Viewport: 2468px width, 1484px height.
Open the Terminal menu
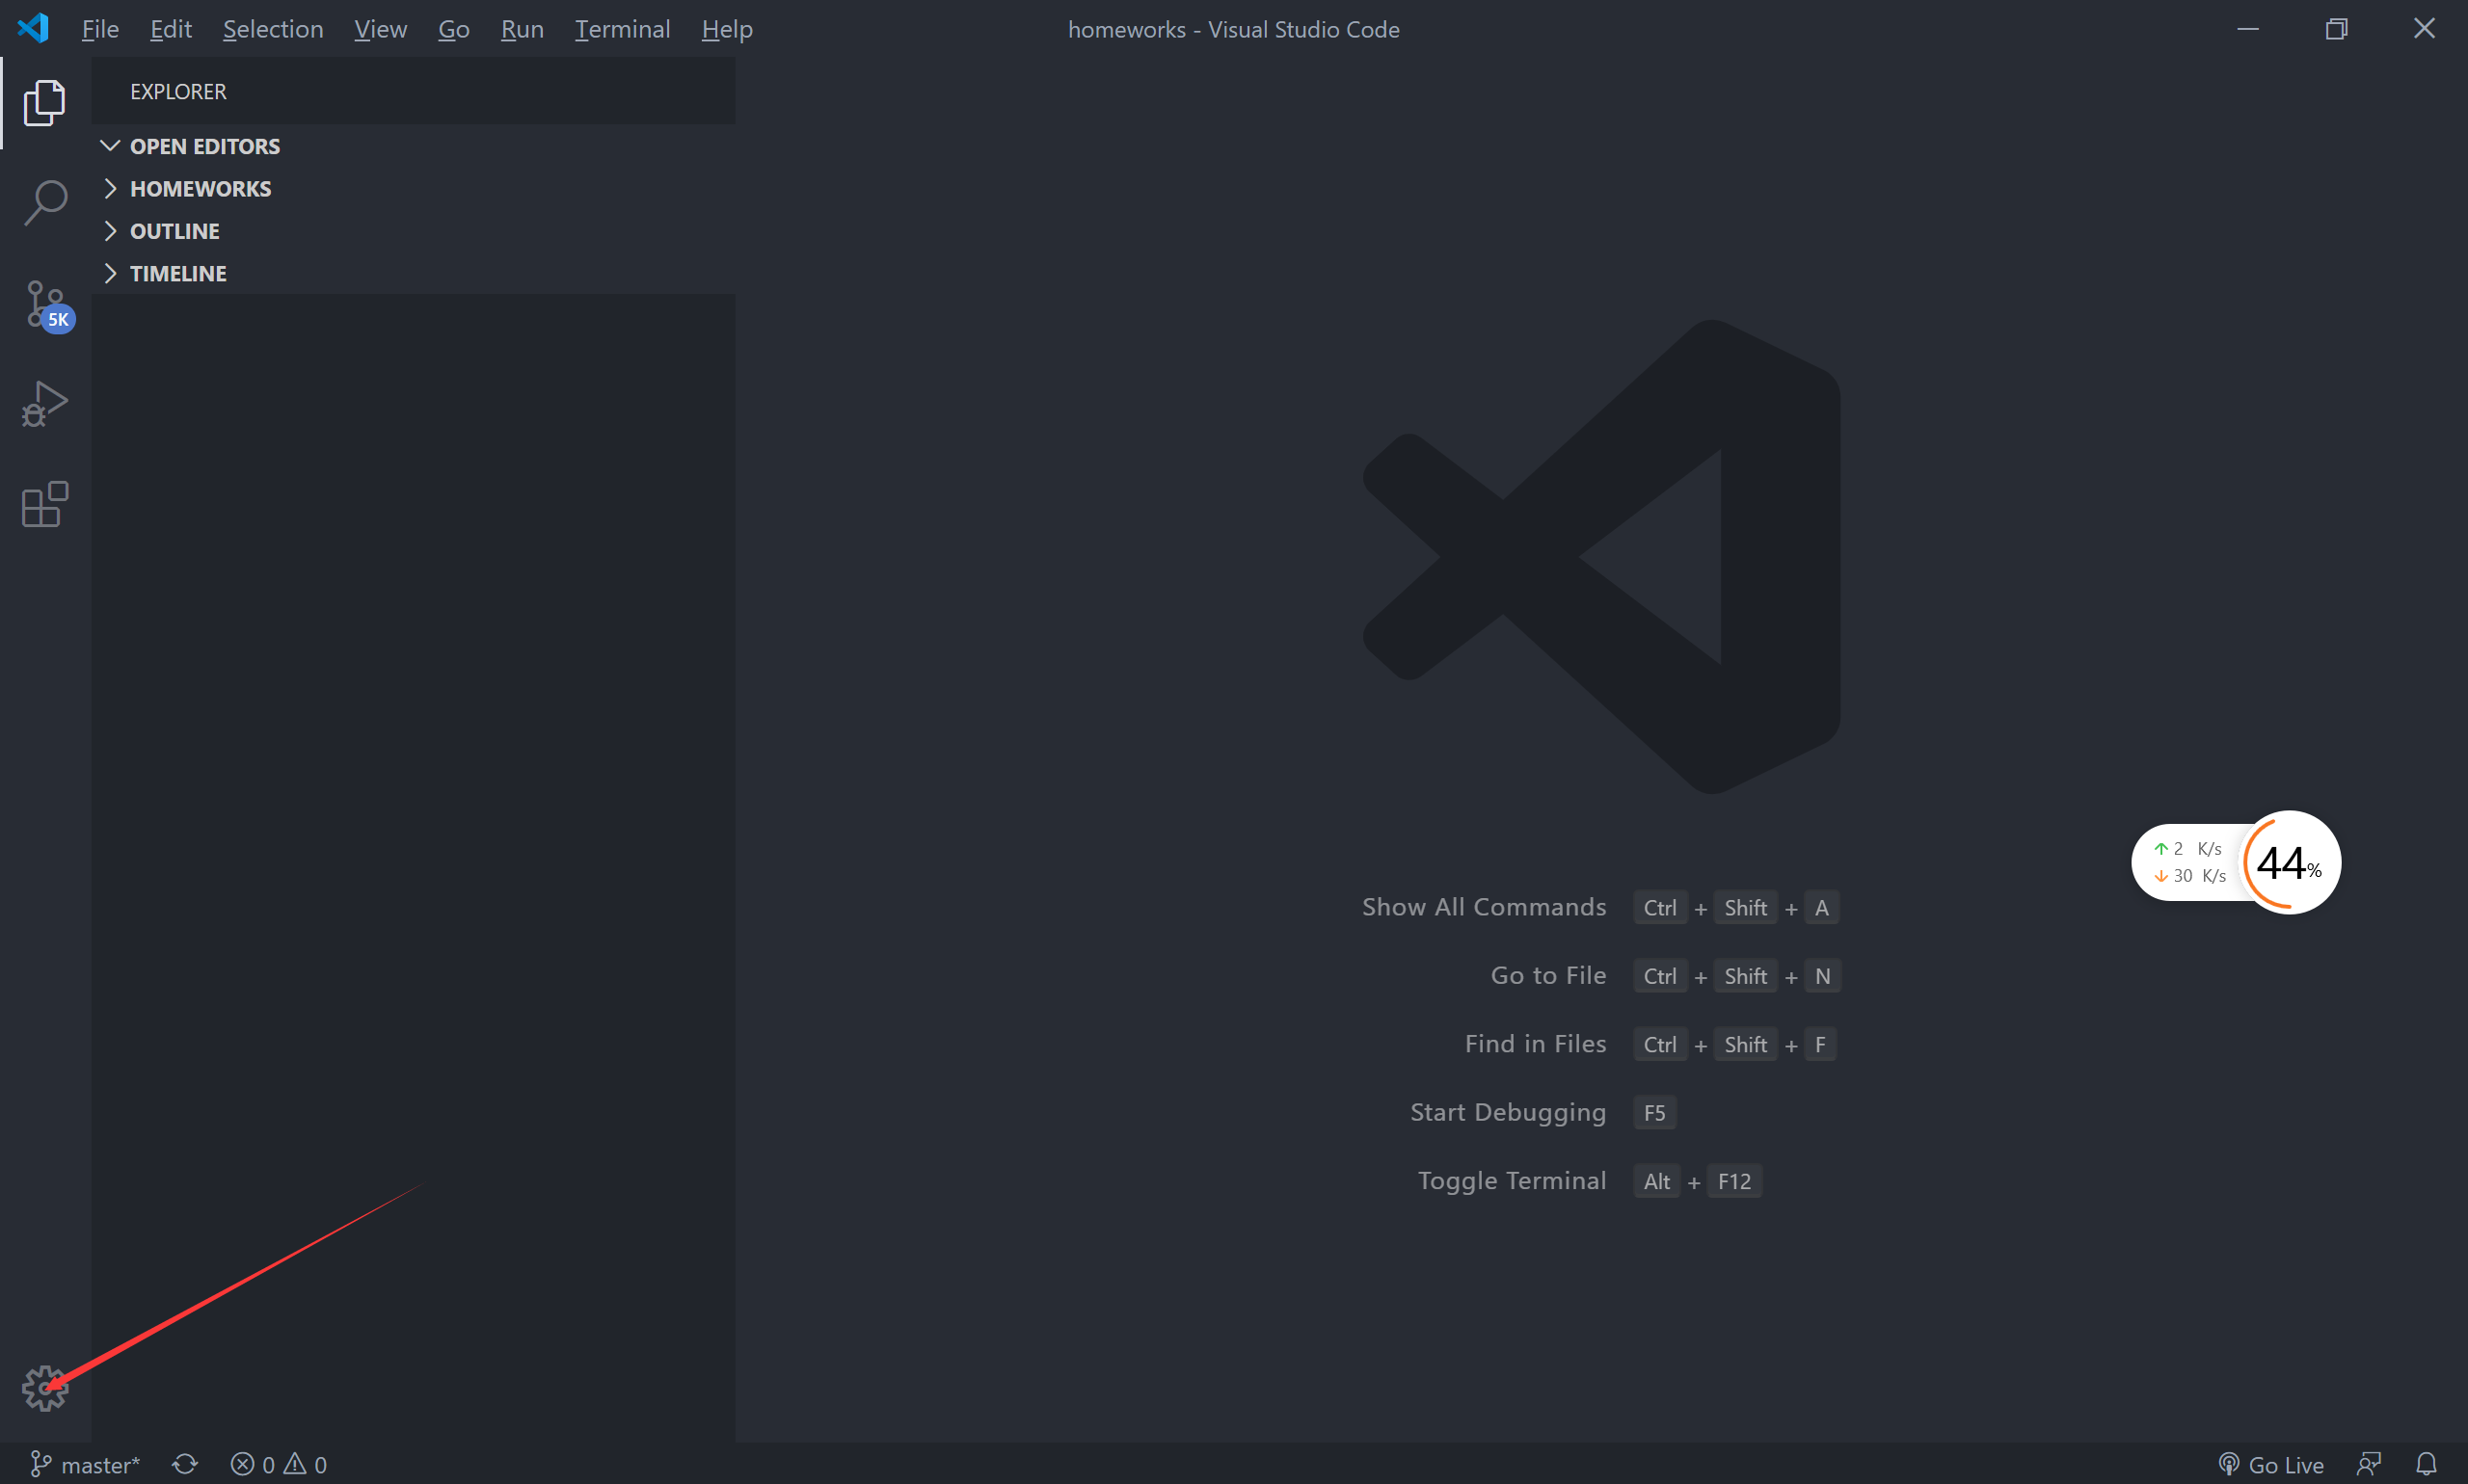coord(621,29)
